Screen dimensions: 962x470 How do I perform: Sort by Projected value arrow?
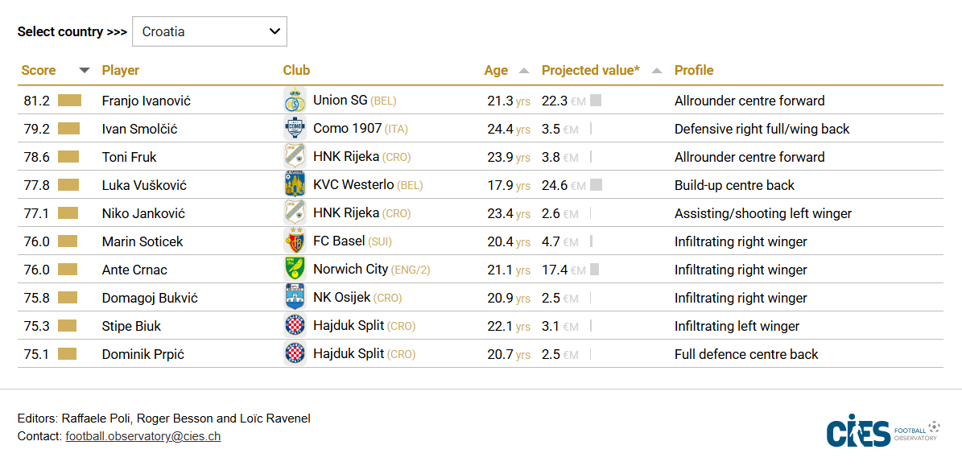click(657, 71)
